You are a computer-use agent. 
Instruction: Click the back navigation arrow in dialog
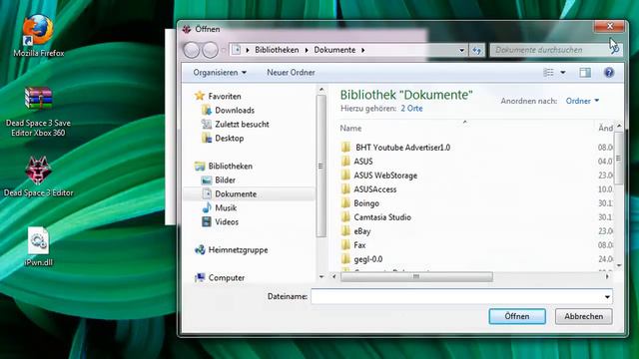pyautogui.click(x=191, y=50)
